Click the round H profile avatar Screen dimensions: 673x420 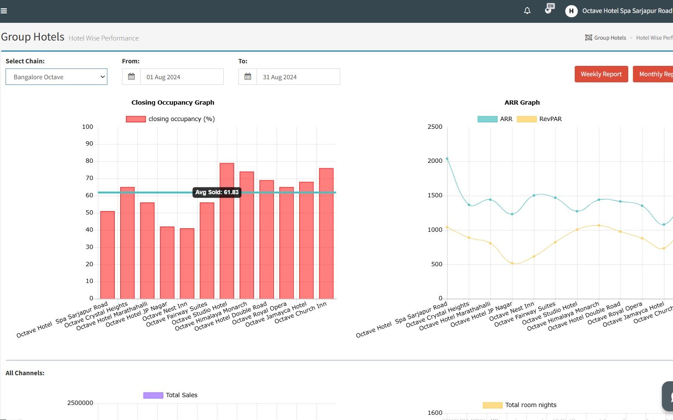571,11
